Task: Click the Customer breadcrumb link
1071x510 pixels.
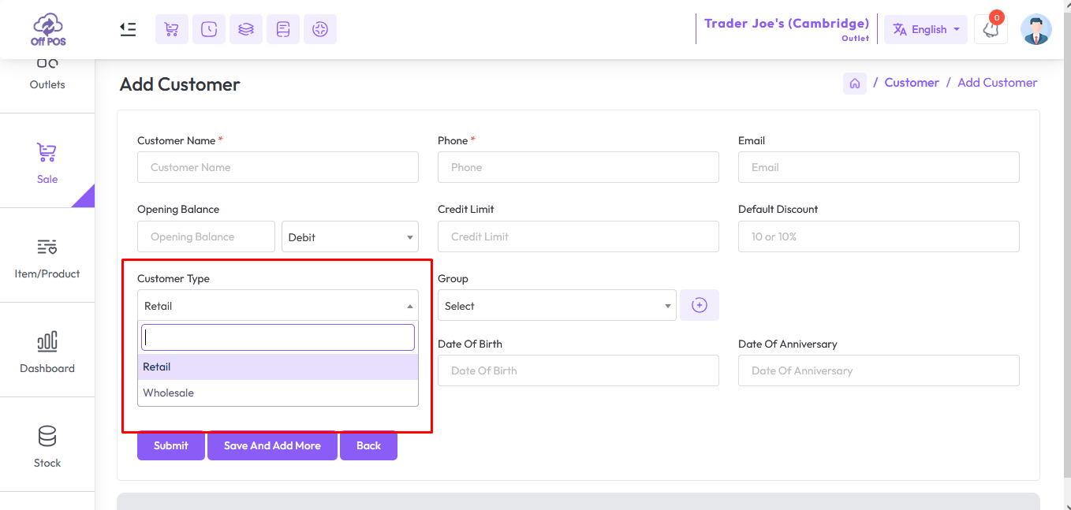Action: coord(911,83)
